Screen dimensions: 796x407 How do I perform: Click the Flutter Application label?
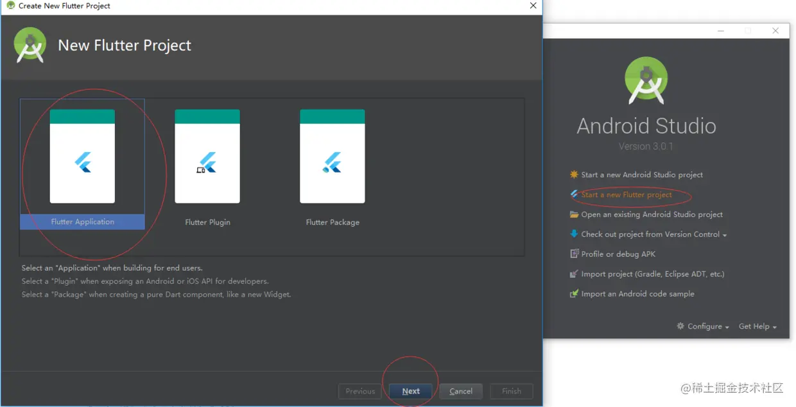pos(82,221)
